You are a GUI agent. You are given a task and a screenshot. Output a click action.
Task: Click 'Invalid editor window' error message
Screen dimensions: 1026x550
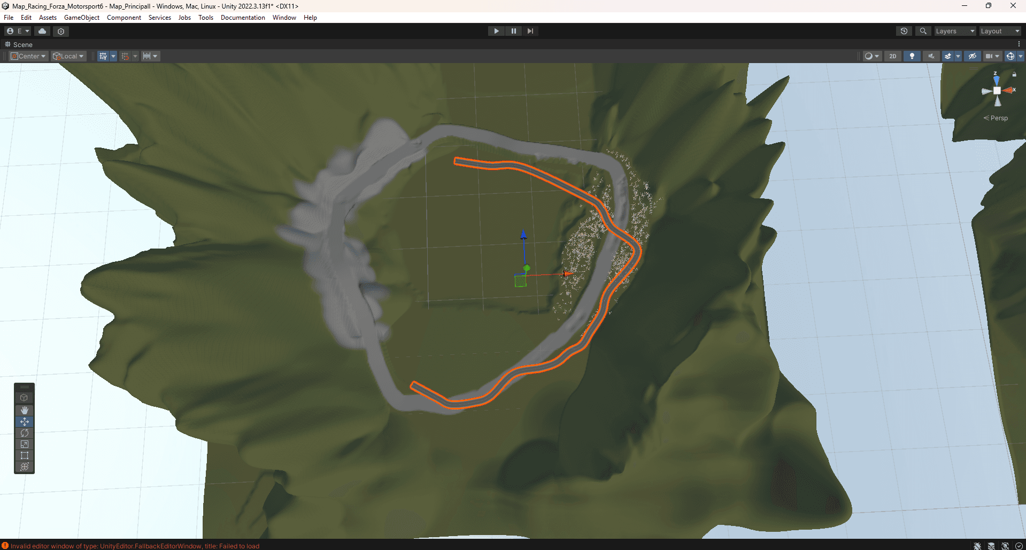[135, 546]
